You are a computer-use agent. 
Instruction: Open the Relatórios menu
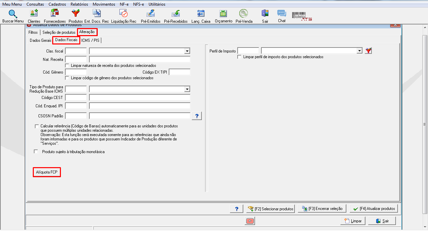79,4
